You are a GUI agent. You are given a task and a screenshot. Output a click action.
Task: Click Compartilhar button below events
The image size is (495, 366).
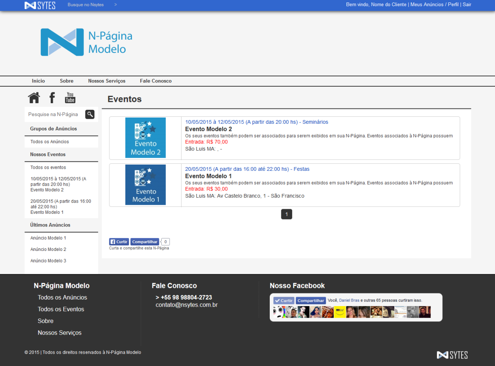tap(145, 242)
